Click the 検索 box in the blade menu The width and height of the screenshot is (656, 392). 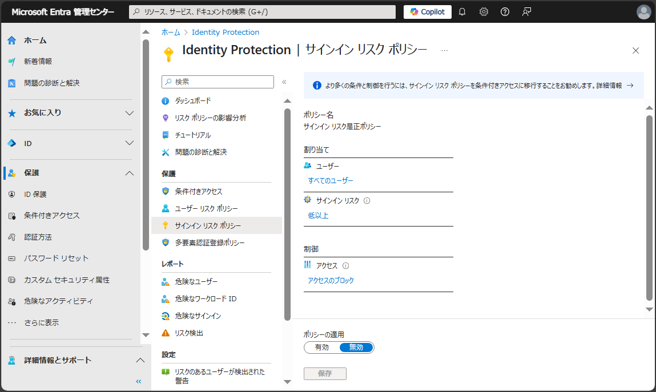click(x=218, y=82)
